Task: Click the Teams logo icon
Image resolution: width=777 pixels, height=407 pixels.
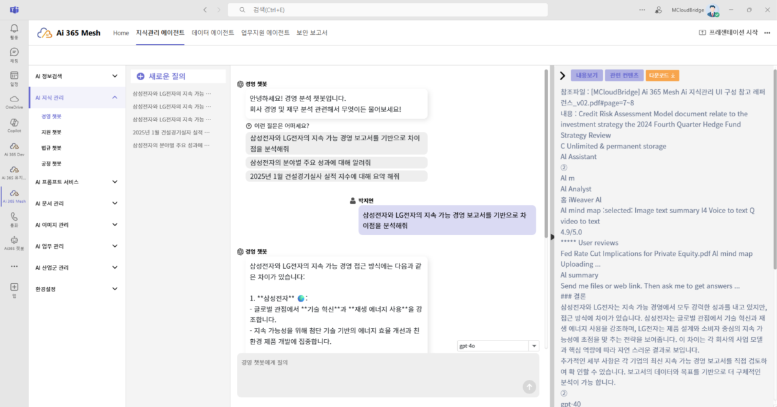Action: click(x=14, y=10)
